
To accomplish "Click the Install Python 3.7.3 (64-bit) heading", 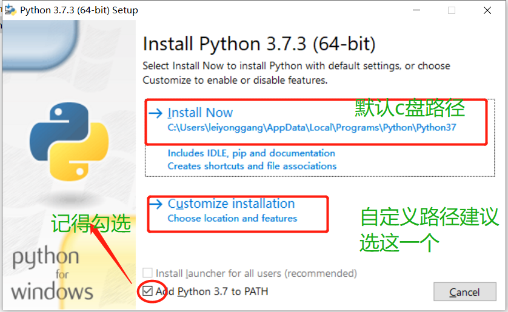I will tap(259, 44).
